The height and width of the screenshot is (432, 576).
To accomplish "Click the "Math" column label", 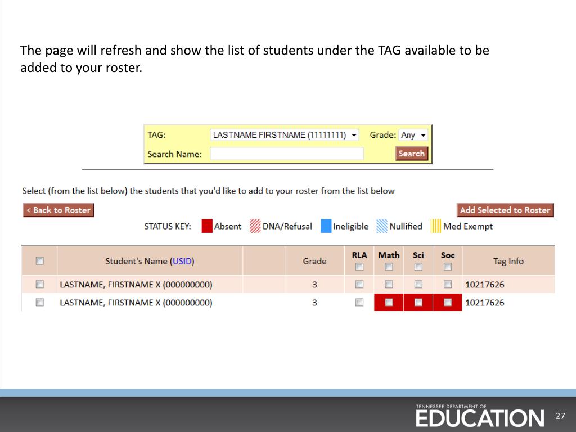I will coord(389,255).
